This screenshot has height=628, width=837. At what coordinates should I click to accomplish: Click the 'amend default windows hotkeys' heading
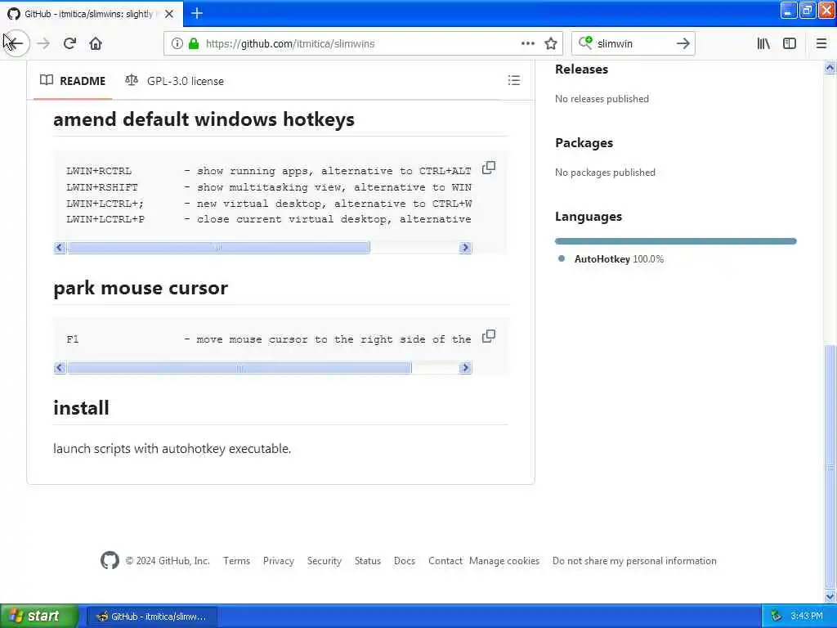click(204, 119)
